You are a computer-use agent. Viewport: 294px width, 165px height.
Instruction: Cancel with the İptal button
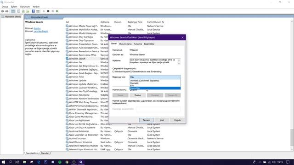pos(162,120)
